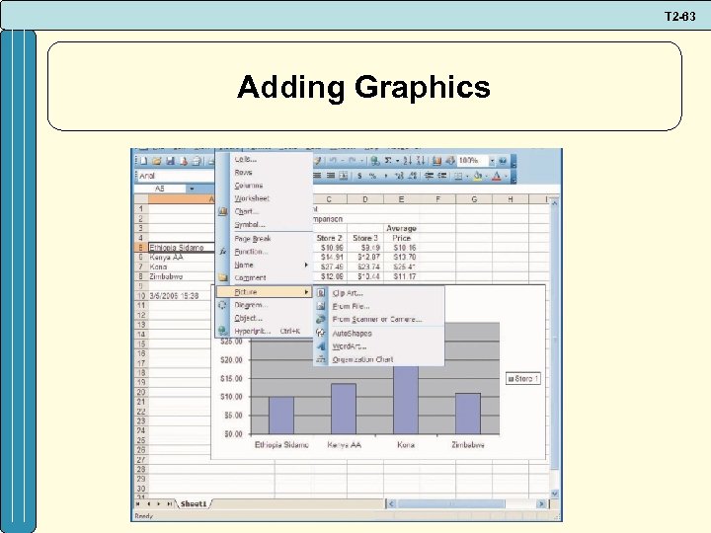Click Decrease Decimal icon
Viewport: 711px width, 533px height.
(412, 176)
